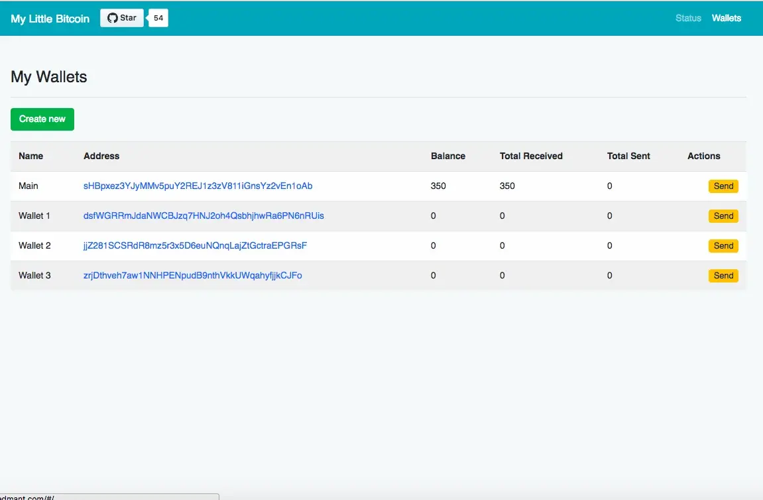Image resolution: width=763 pixels, height=500 pixels.
Task: Select the Wallet 2 name cell
Action: pos(34,245)
